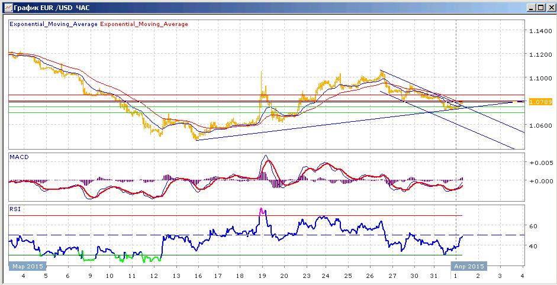
Task: Close the EUR/USD chart window
Action: click(x=549, y=8)
